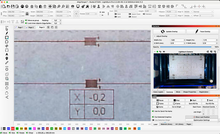Adjust the Opacity slider
Viewport: 220px width, 134px height.
click(x=186, y=47)
